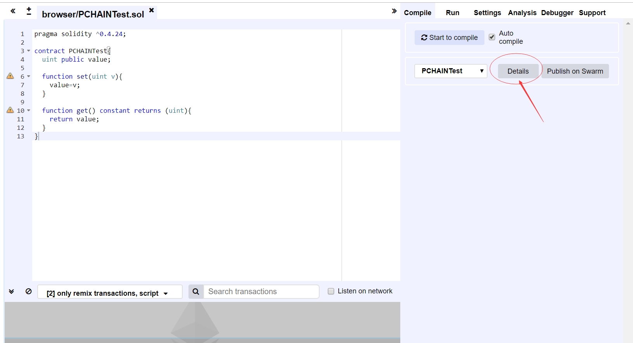Fold the set function at line 6
Viewport: 633px width, 343px height.
pyautogui.click(x=29, y=76)
